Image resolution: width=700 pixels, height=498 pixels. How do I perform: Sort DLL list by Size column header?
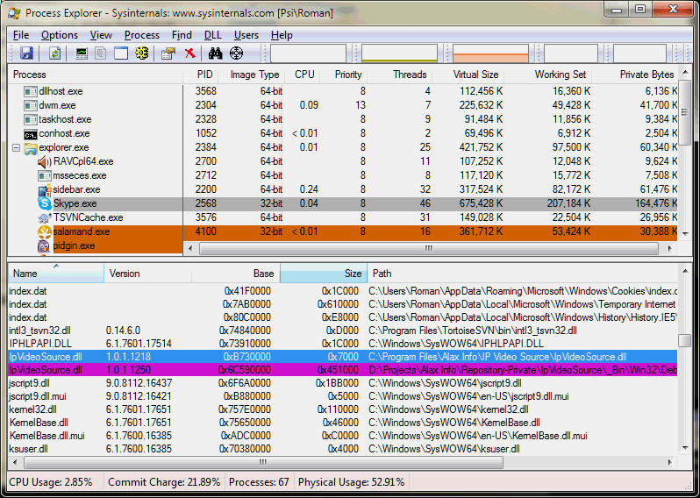point(324,273)
